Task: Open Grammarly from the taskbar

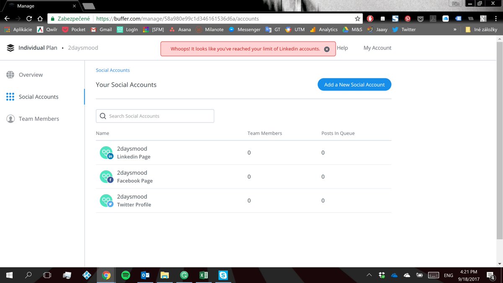Action: pos(184,275)
